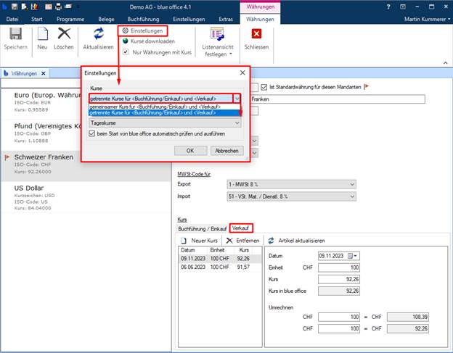
Task: Select Pfund currency in the list
Action: 42,133
